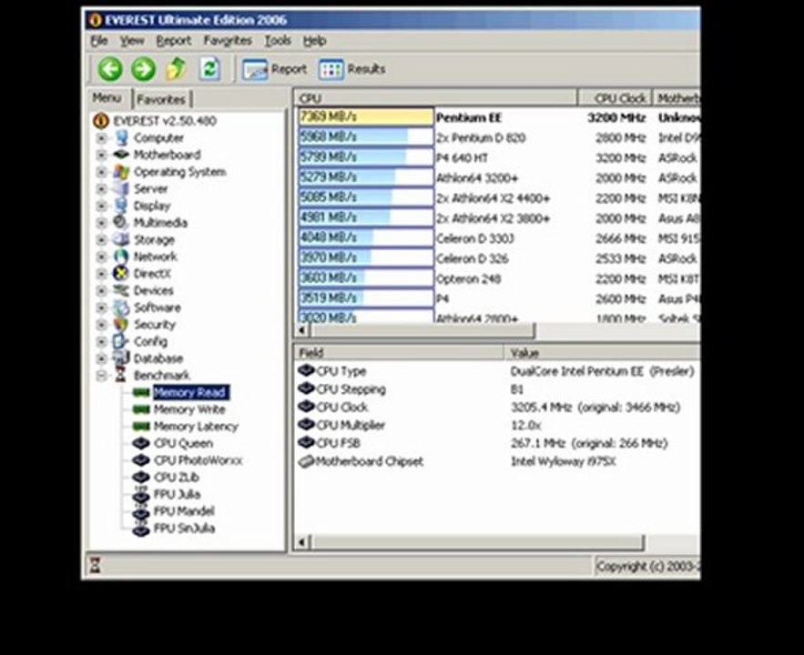Select the Display icon in tree

pos(121,206)
